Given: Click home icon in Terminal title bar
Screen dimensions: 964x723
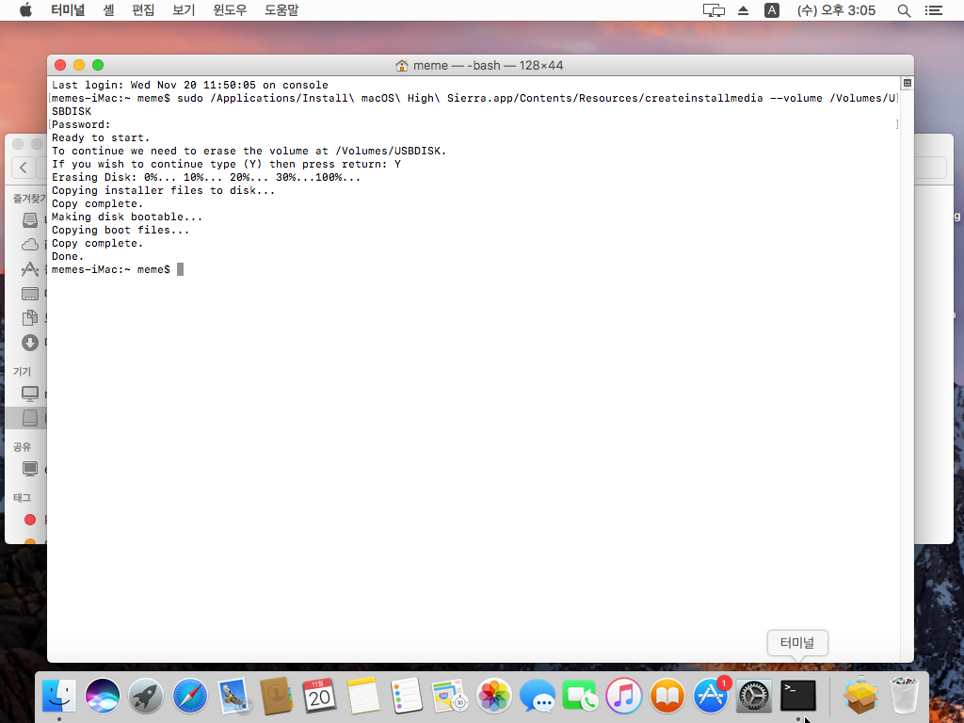Looking at the screenshot, I should [x=402, y=66].
